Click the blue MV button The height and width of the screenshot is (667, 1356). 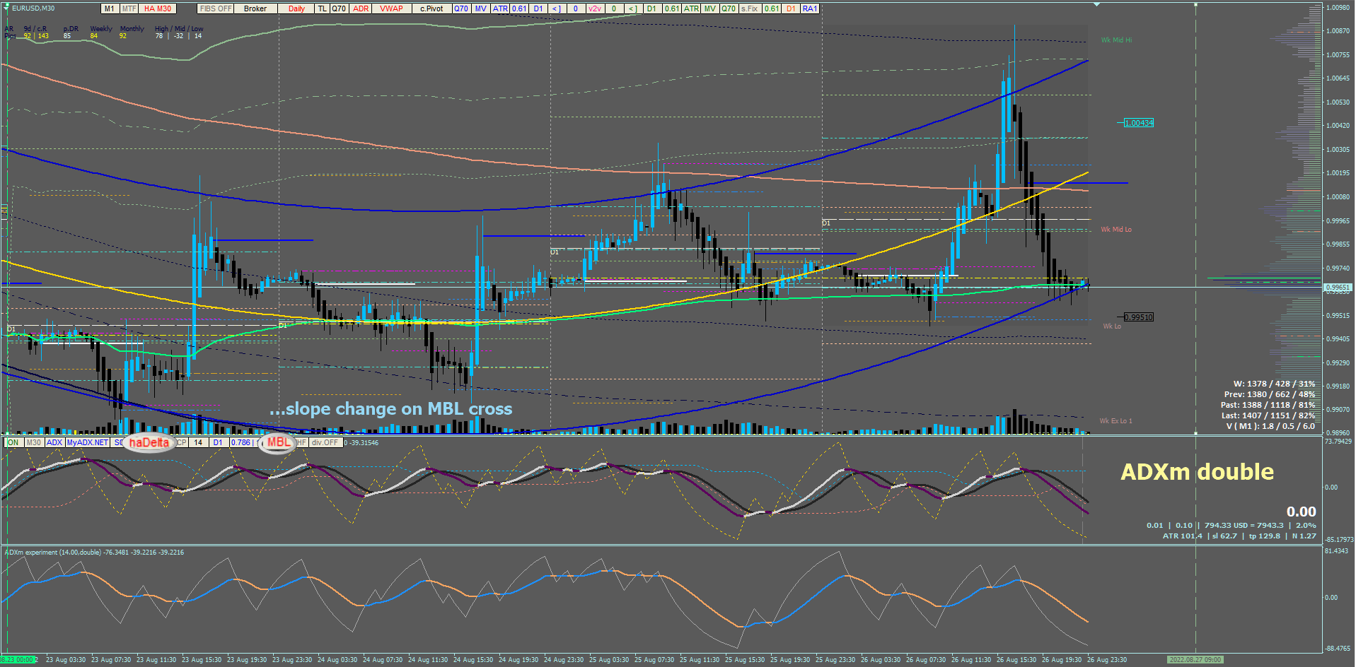point(481,8)
